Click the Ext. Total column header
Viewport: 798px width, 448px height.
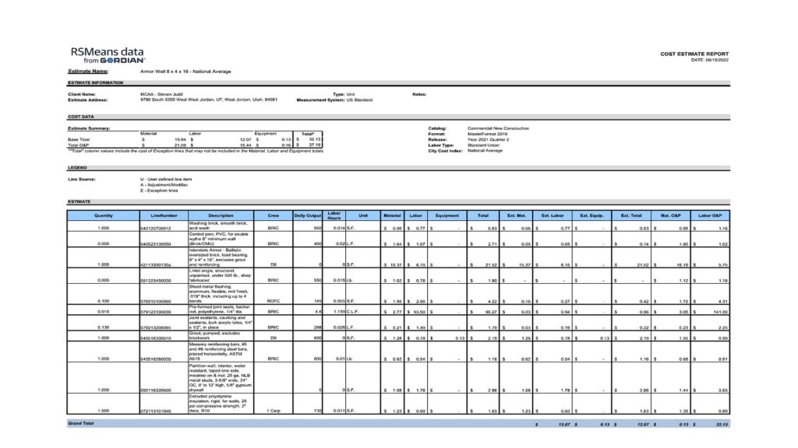[x=632, y=215]
